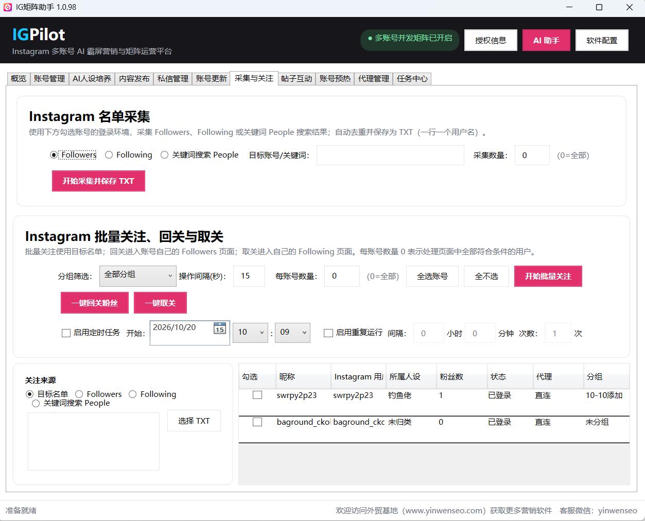The height and width of the screenshot is (521, 645).
Task: Click the 未分组 group cell
Action: point(597,422)
